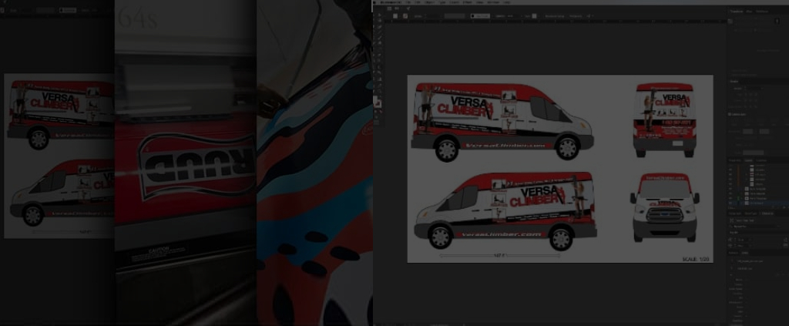Hide the bottom layer in the Layers panel
789x326 pixels.
tap(730, 204)
